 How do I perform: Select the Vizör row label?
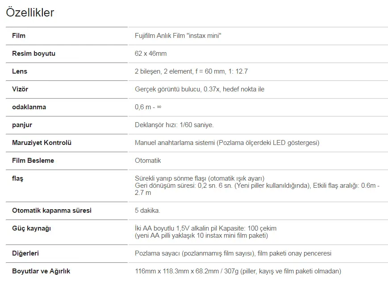[x=20, y=89]
